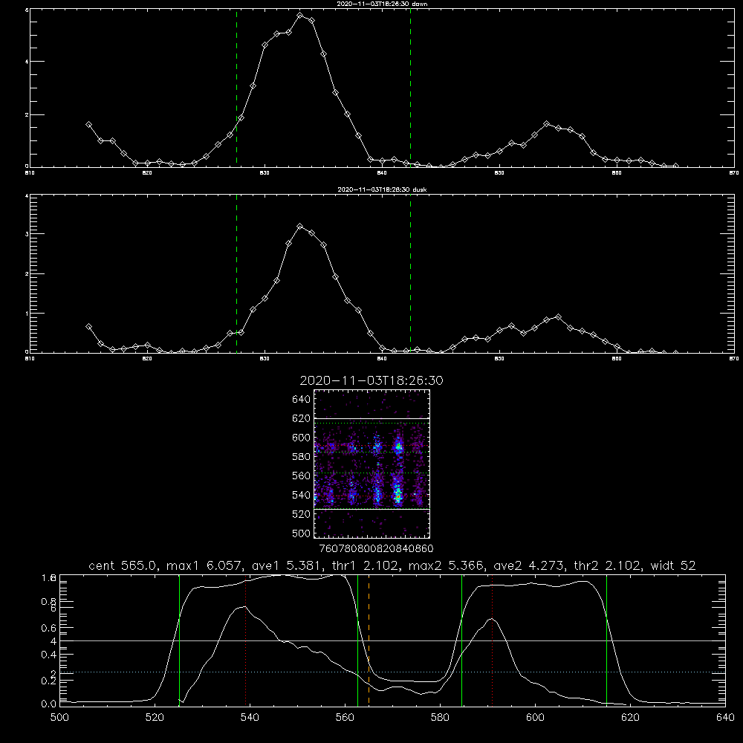Click the '640' y-axis label beside the spectral image

[302, 399]
